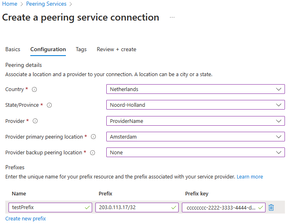This screenshot has height=224, width=291.
Task: Click the Create a peering service connection title
Action: [x=81, y=18]
